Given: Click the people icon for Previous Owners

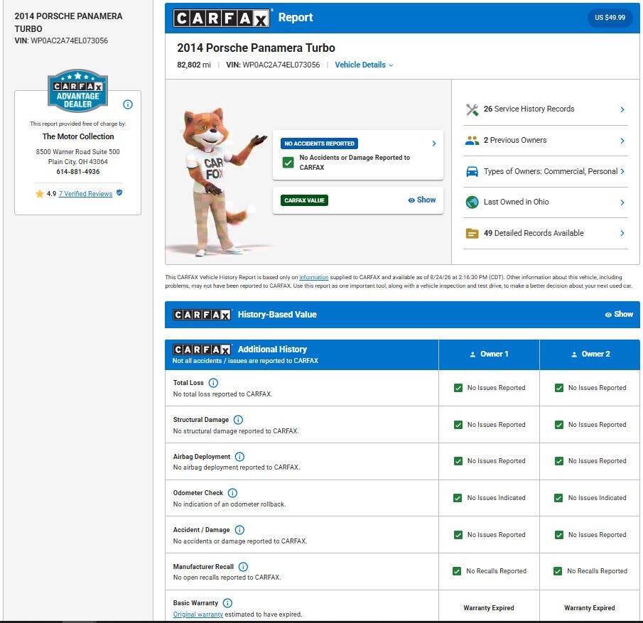Looking at the screenshot, I should point(472,141).
